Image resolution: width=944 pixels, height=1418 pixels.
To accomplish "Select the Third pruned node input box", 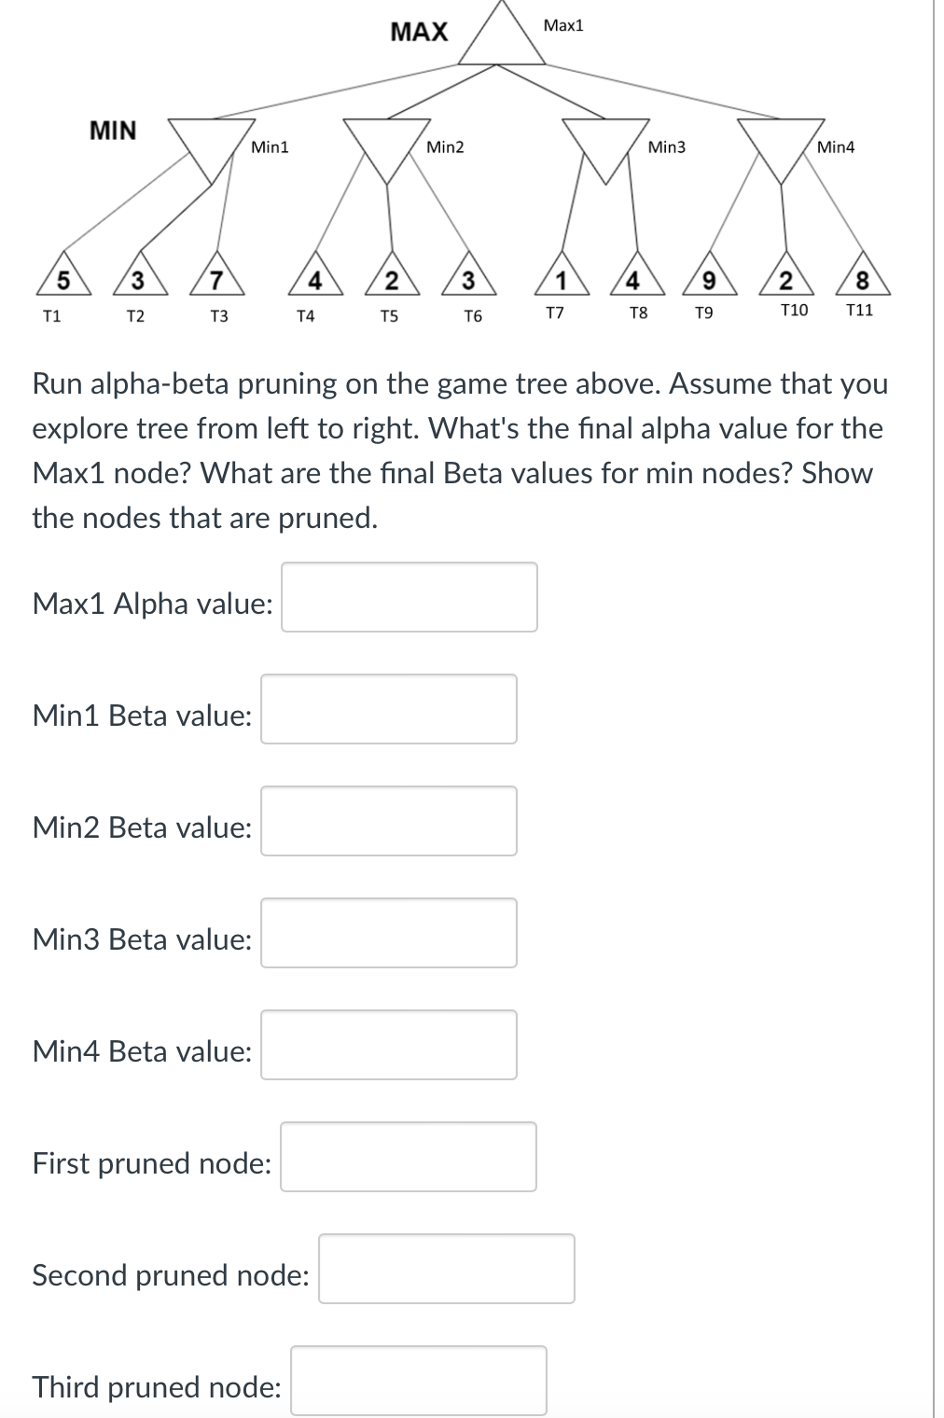I will [418, 1381].
